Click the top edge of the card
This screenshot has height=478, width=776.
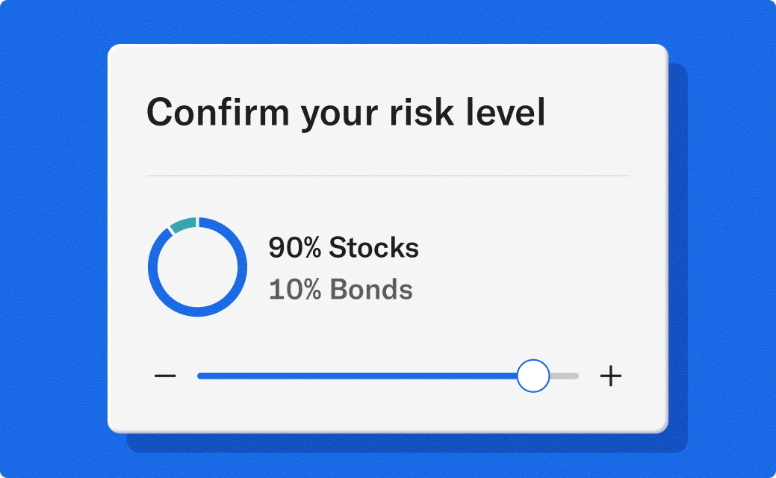[x=388, y=46]
